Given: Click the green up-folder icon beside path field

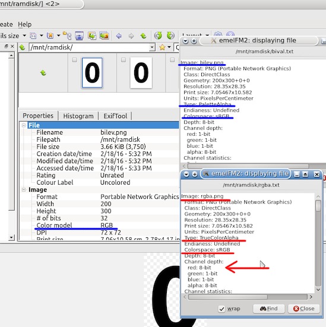Looking at the screenshot, I should 22,47.
